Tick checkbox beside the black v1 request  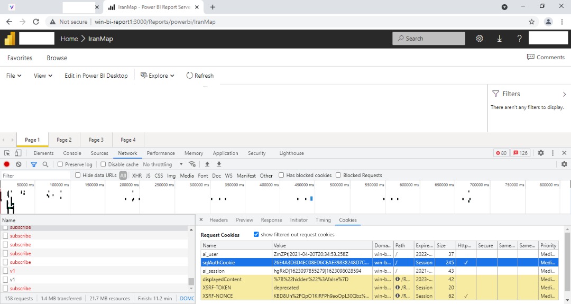(5, 280)
